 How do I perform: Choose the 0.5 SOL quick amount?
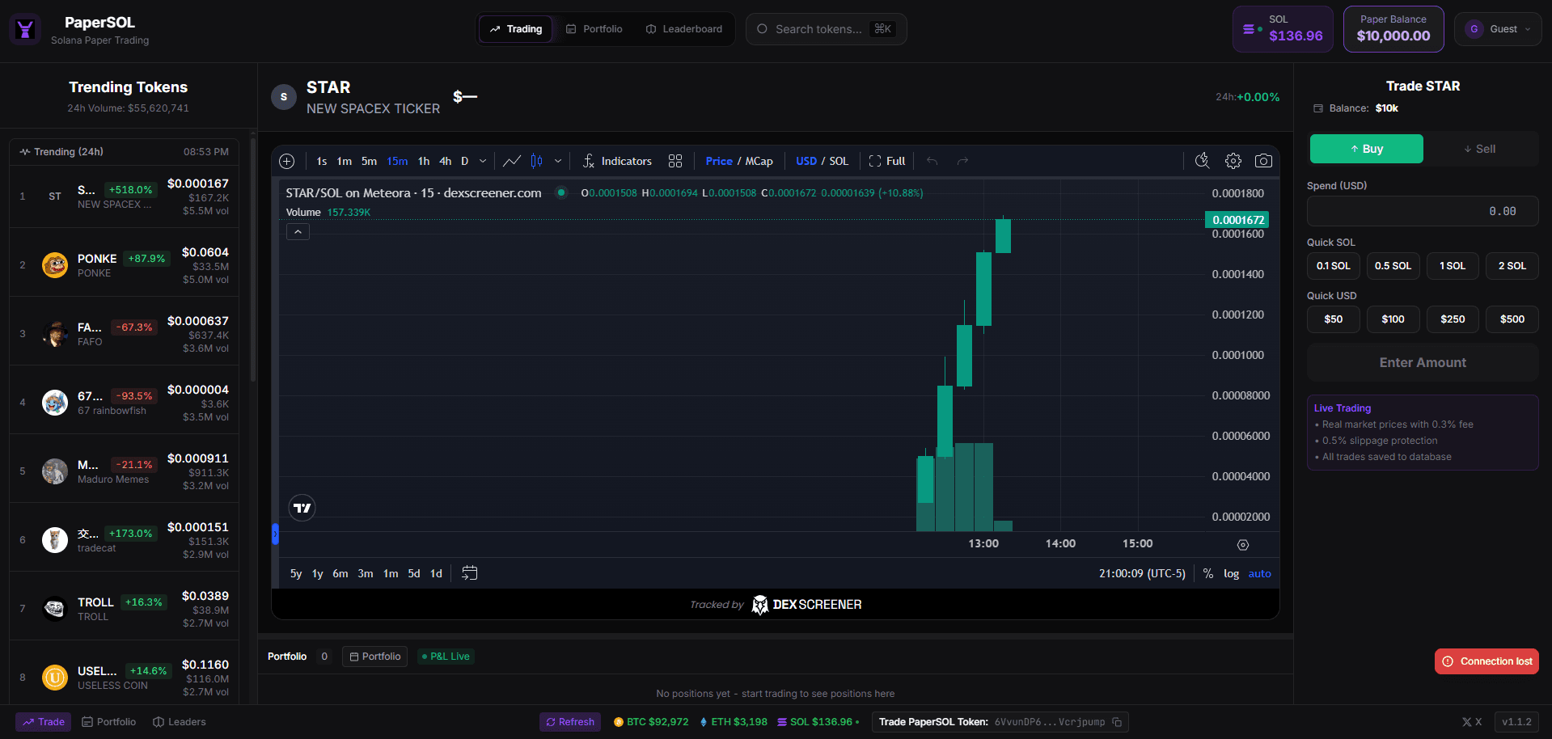point(1393,266)
